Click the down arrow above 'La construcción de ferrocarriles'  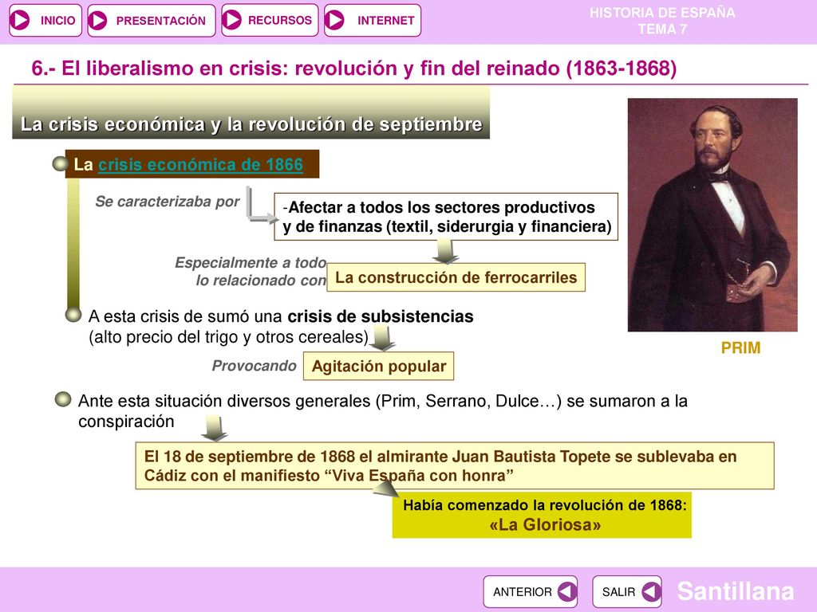[x=445, y=252]
